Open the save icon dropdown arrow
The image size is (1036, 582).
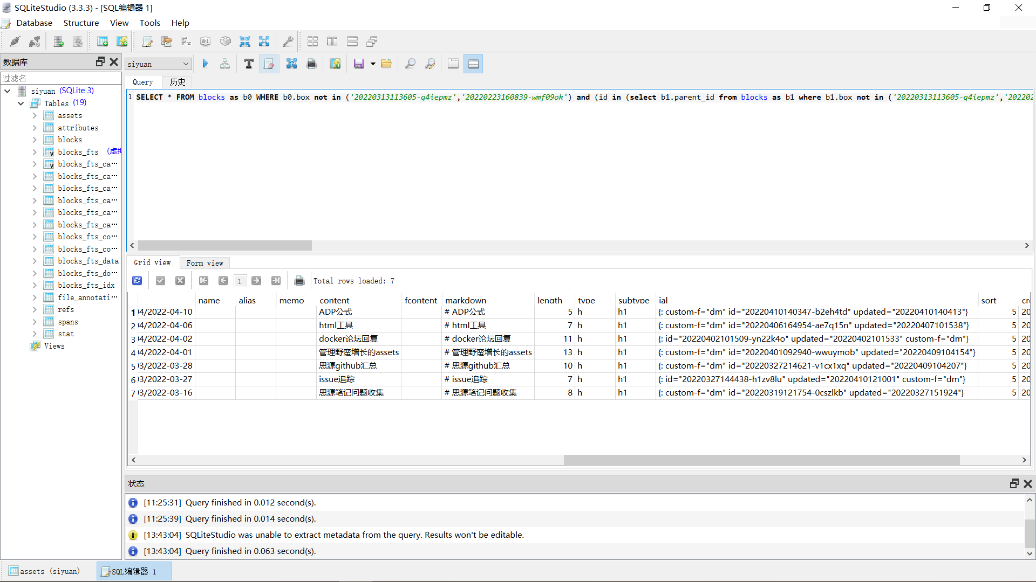(373, 64)
